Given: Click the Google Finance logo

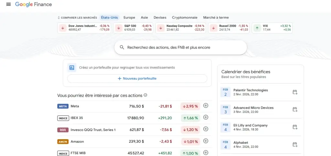Looking at the screenshot, I should pos(33,4).
